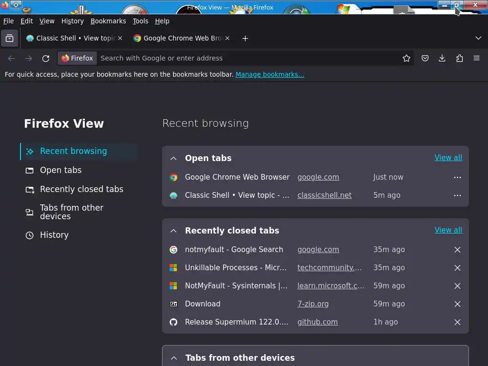Dismiss the notmyfault Google Search closed tab
Image resolution: width=488 pixels, height=366 pixels.
click(457, 250)
